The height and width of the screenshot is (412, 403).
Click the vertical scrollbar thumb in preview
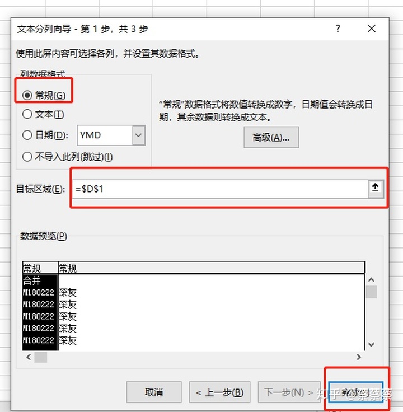(x=371, y=292)
